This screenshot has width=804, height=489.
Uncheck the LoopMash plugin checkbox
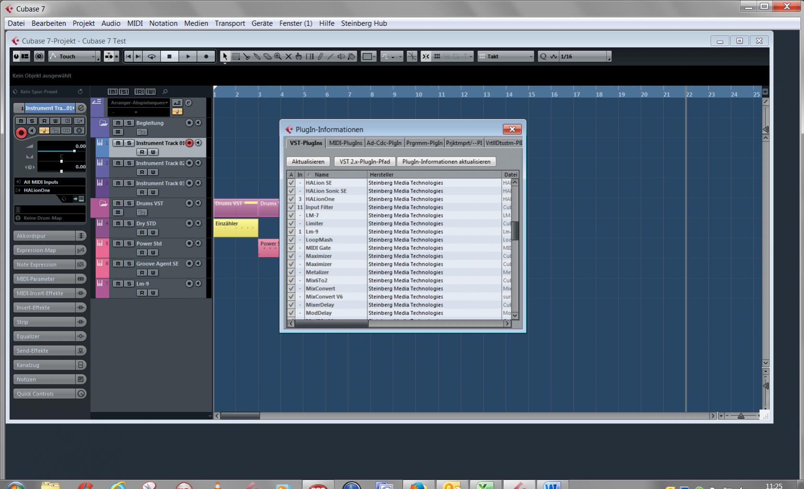[x=291, y=240]
